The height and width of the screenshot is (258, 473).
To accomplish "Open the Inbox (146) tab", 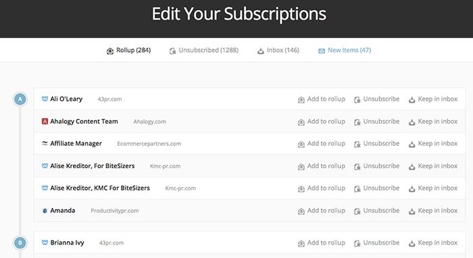I will point(278,51).
